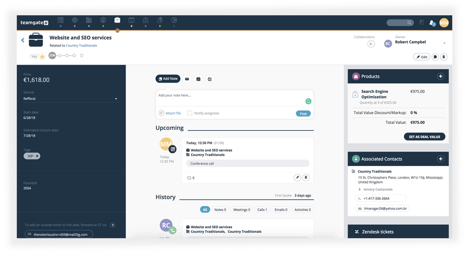The image size is (466, 253).
Task: Tick the Notify assignees checkbox
Action: (x=190, y=113)
